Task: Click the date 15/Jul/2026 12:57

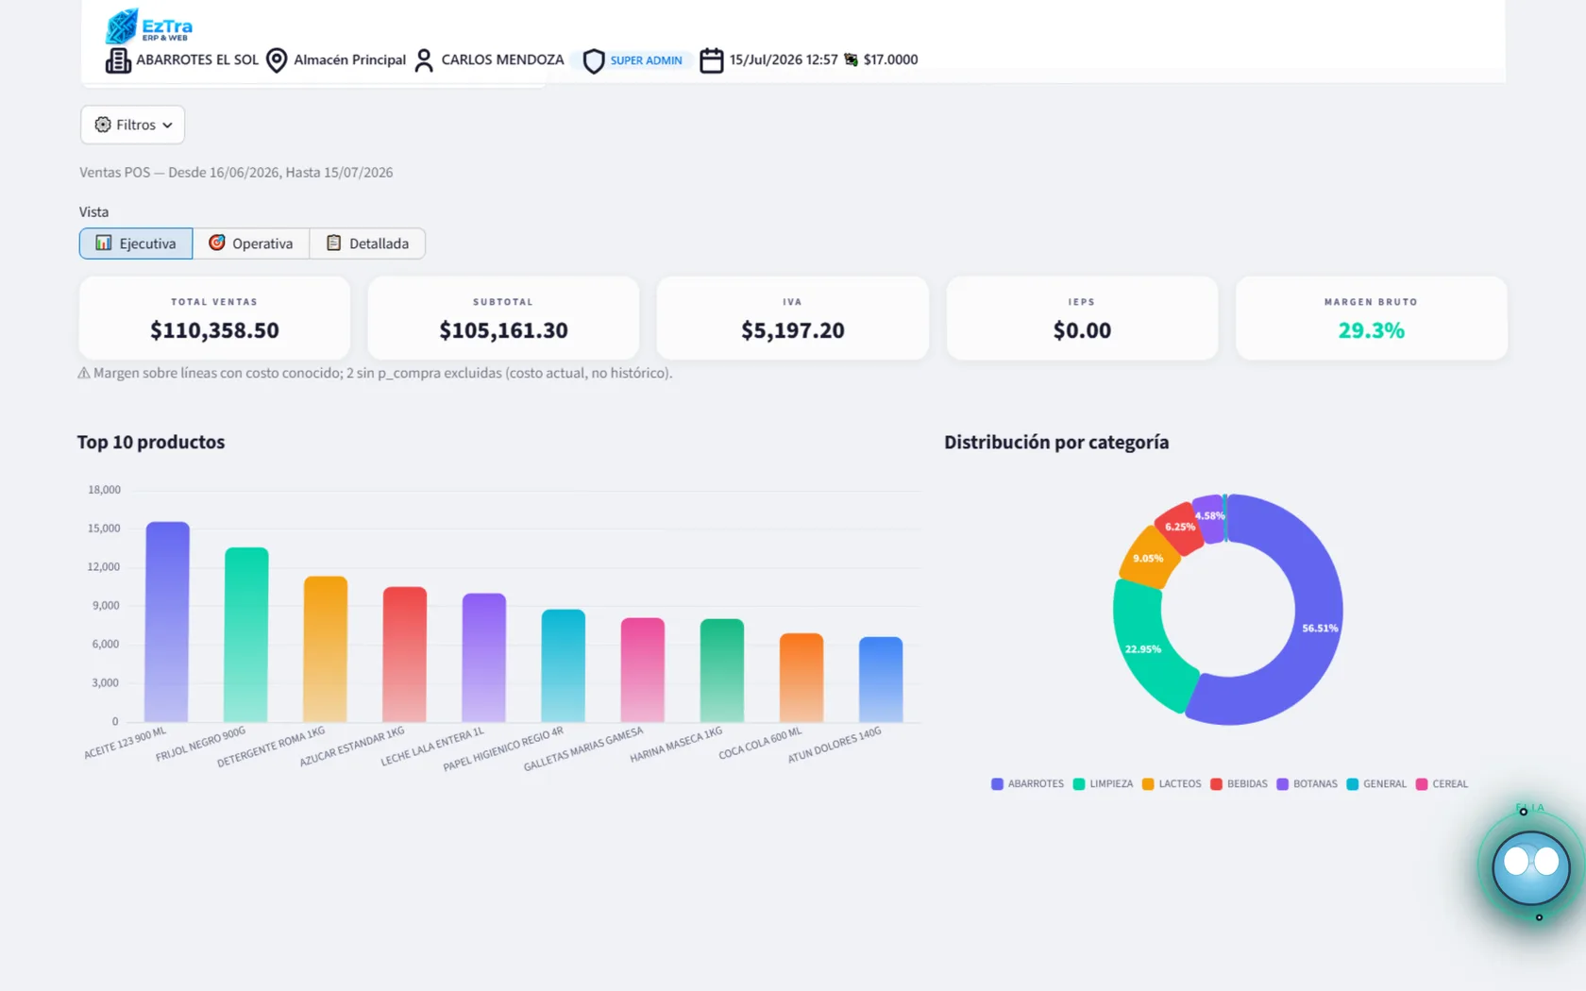Action: [784, 59]
